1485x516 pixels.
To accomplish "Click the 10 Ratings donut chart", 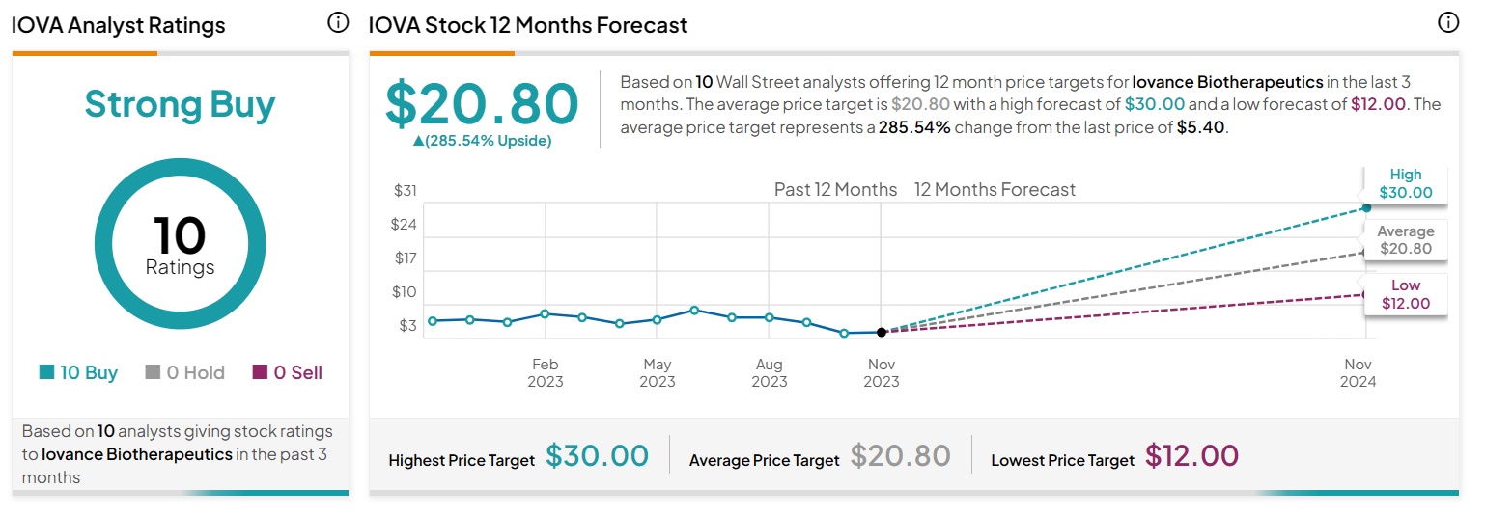I will [180, 244].
